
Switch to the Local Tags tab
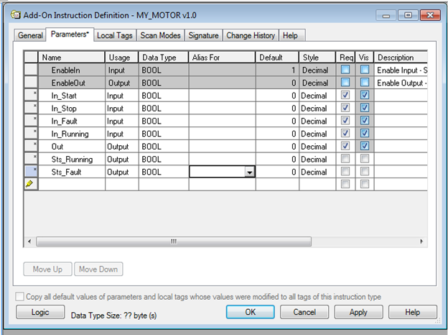(x=115, y=35)
